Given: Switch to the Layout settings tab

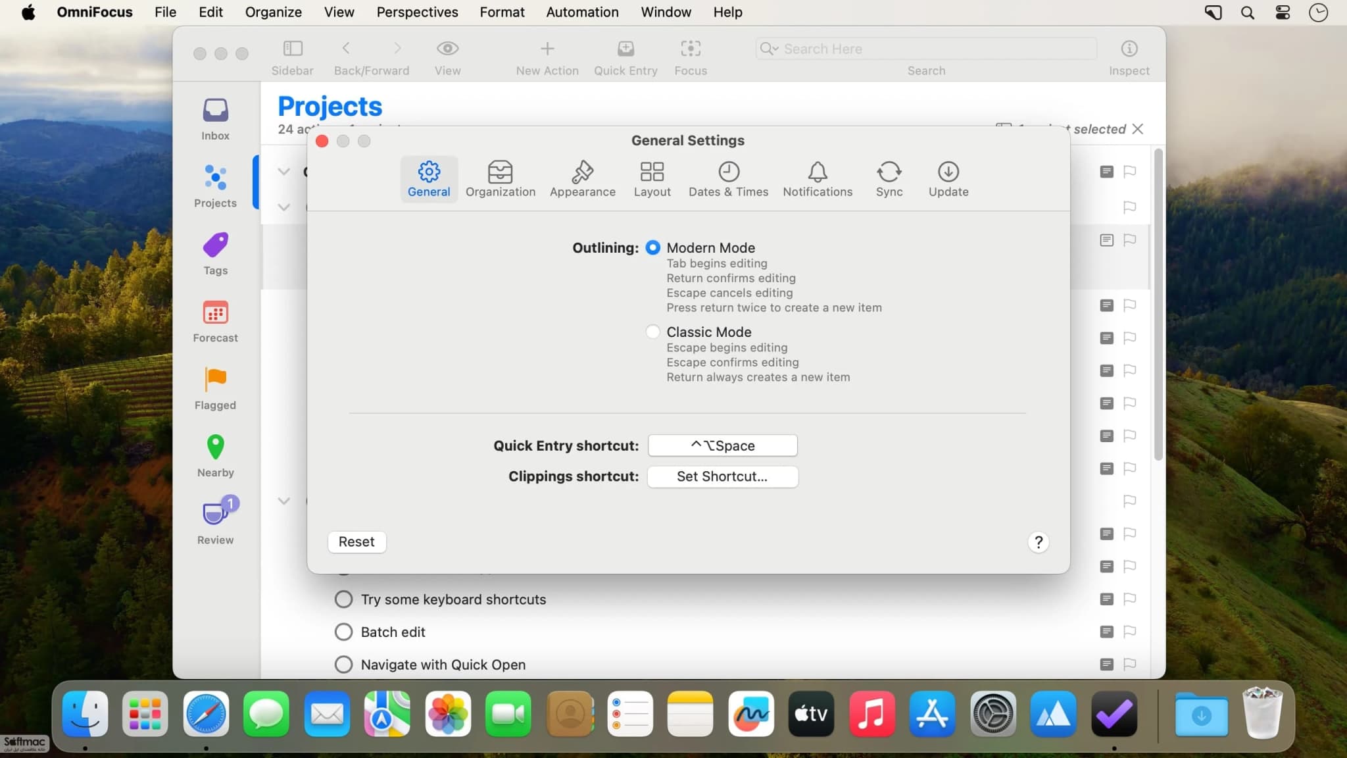Looking at the screenshot, I should [652, 179].
